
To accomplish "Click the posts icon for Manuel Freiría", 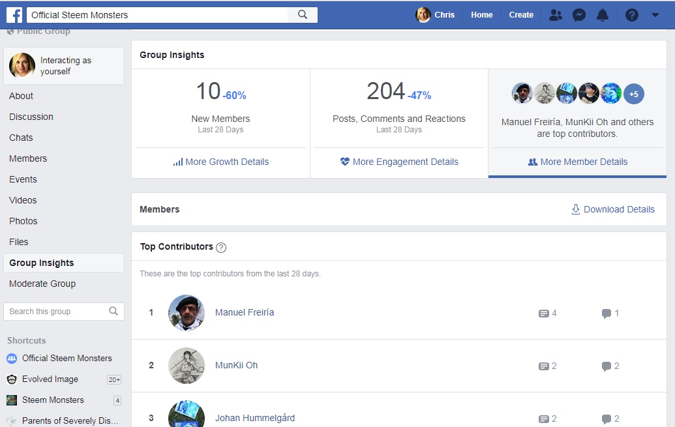I will point(544,314).
